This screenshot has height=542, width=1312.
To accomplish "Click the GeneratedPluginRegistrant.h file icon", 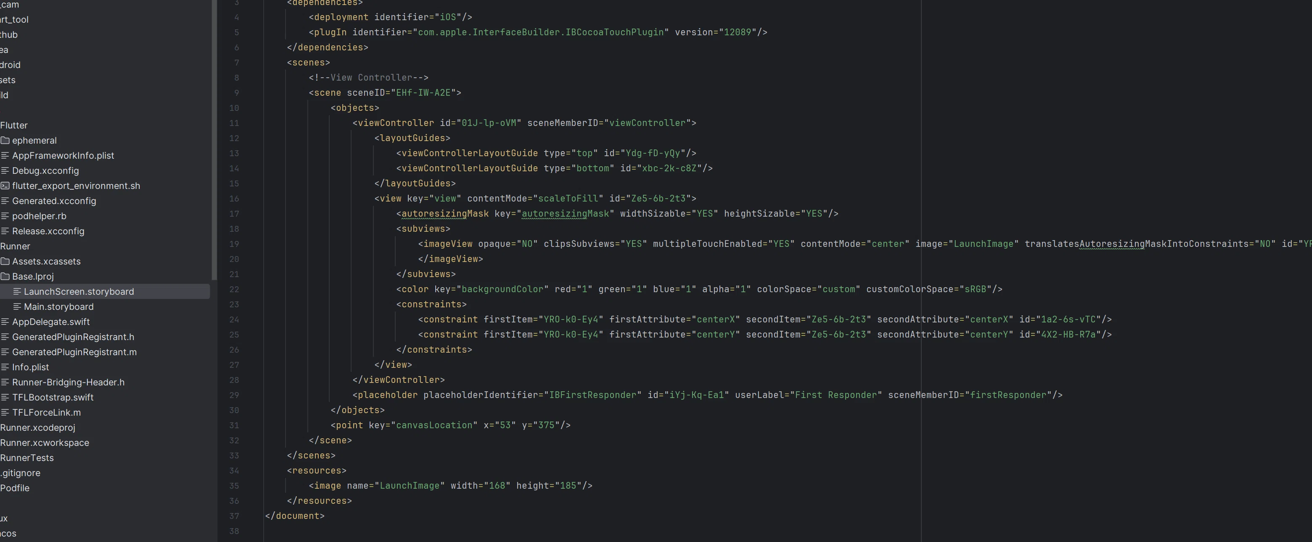I will pos(5,337).
